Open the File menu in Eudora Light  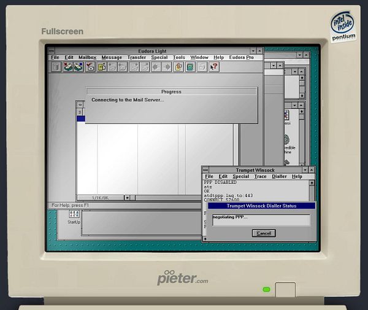55,58
